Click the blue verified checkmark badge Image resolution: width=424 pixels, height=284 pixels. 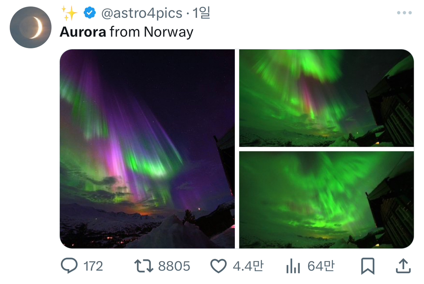pos(89,13)
